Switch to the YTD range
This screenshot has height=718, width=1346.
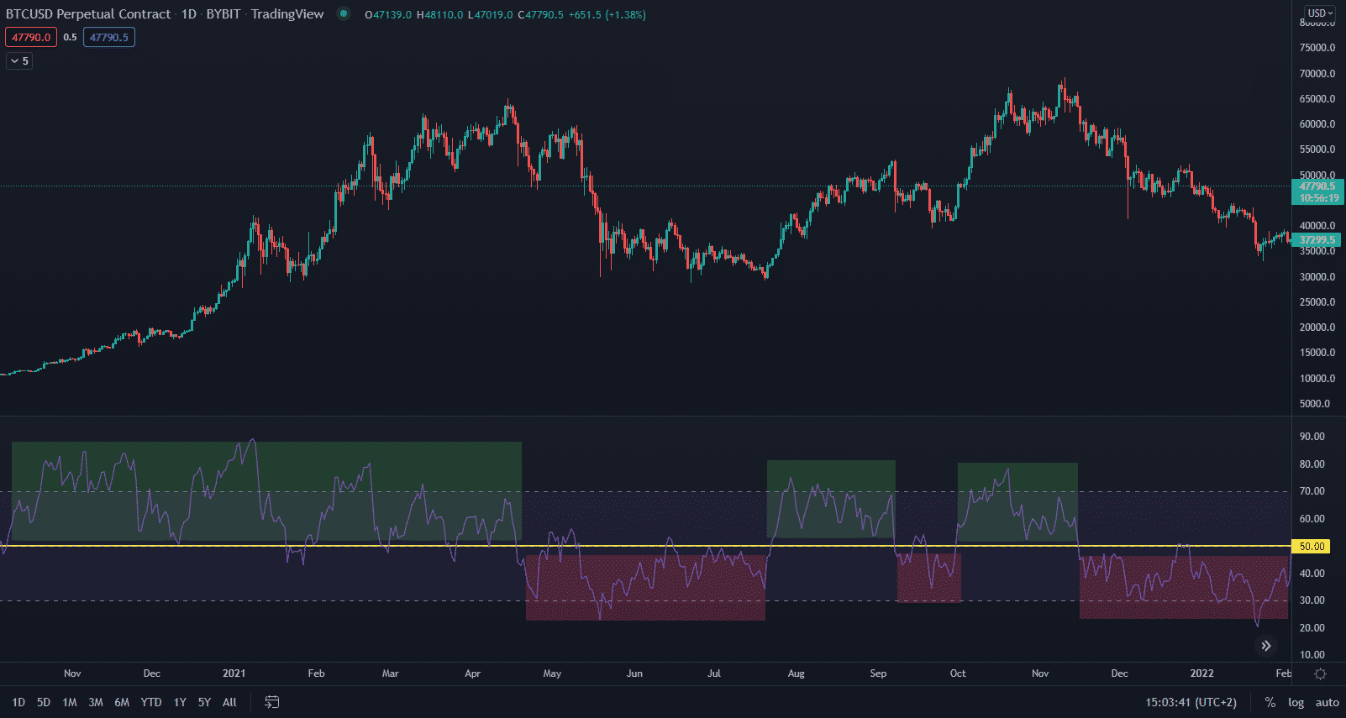(x=151, y=702)
